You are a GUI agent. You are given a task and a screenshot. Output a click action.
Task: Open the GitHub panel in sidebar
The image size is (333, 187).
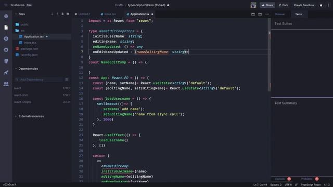click(6, 61)
